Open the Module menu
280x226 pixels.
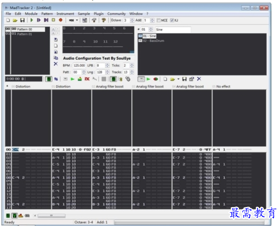click(31, 14)
